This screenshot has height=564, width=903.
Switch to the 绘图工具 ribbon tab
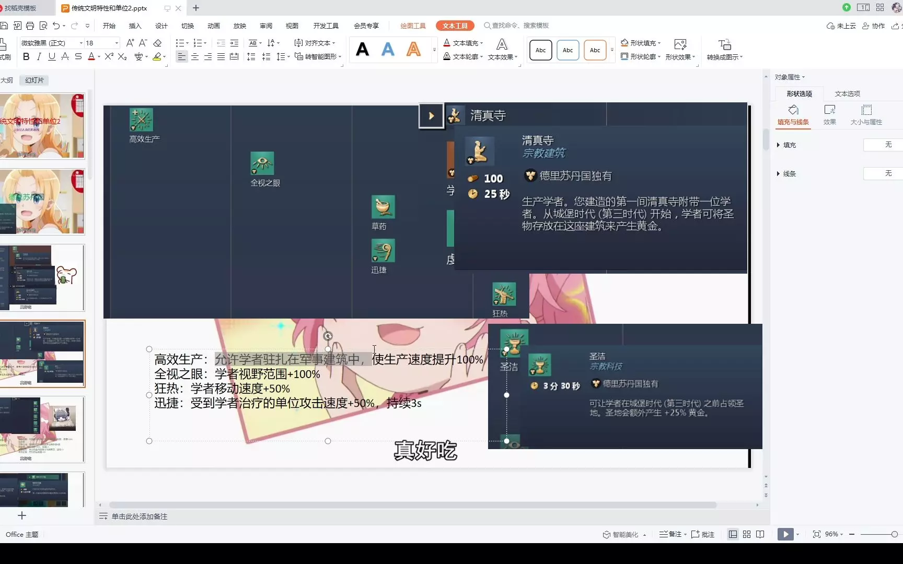click(x=413, y=26)
